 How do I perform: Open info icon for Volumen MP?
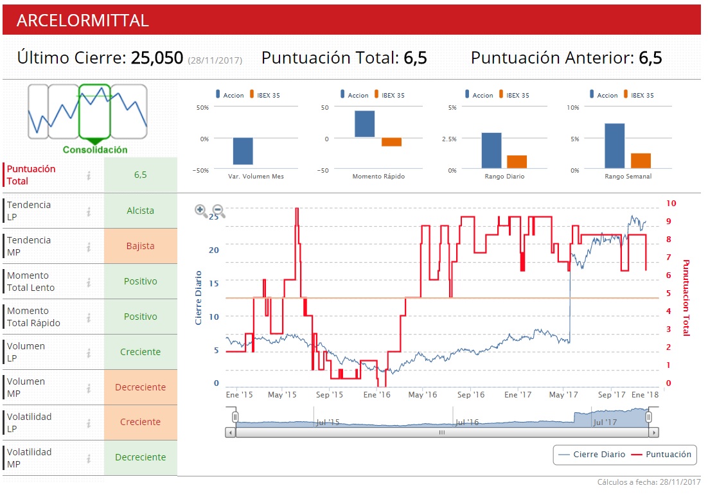click(89, 388)
